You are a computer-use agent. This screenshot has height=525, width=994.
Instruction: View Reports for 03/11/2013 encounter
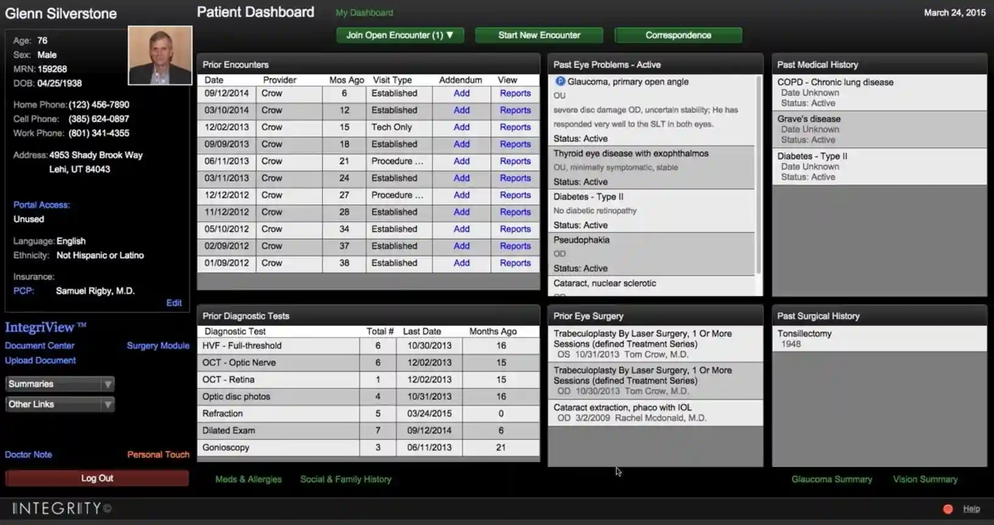(515, 178)
